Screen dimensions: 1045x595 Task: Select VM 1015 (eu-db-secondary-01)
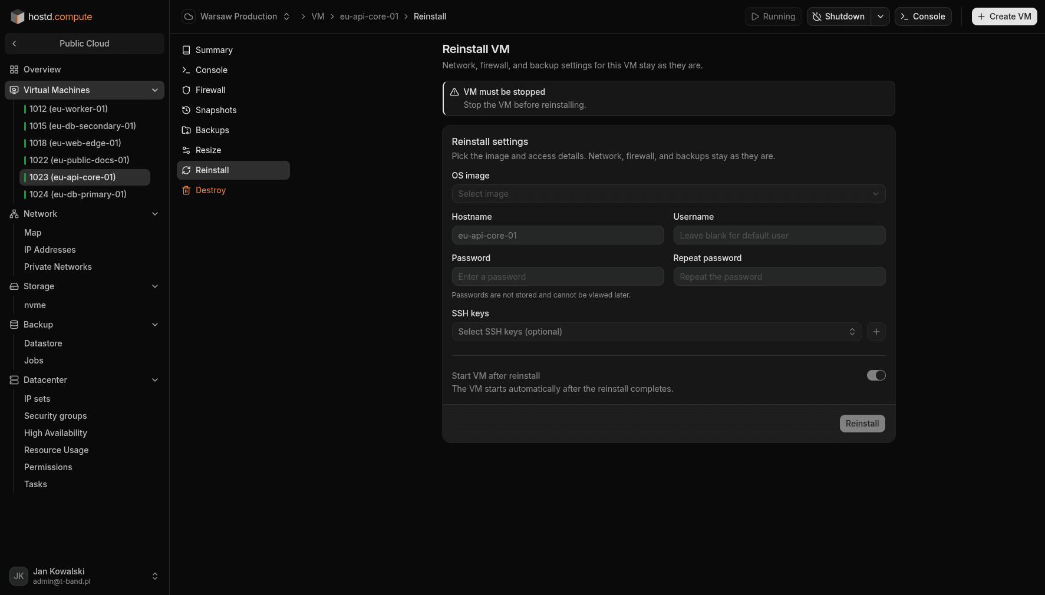(85, 126)
